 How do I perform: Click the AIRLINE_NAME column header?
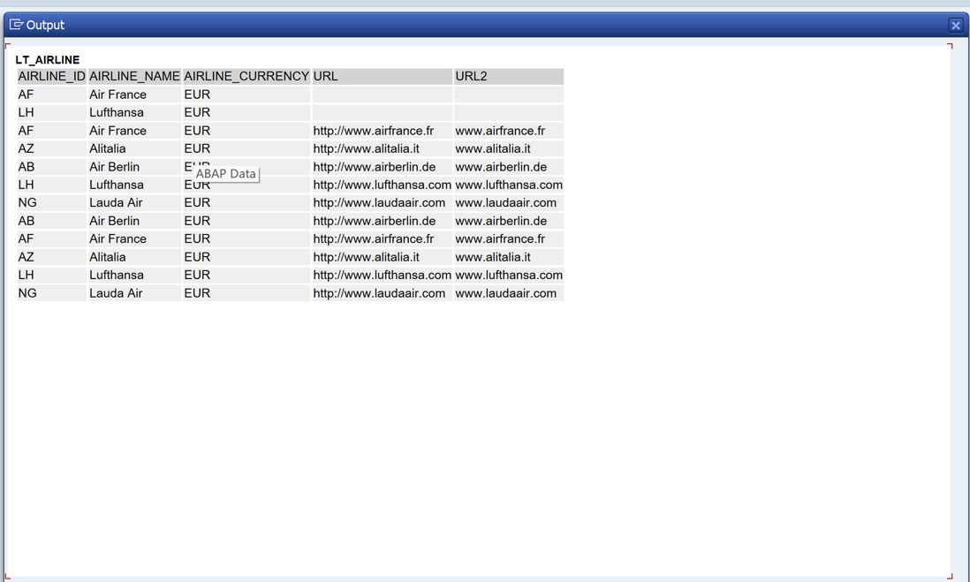pyautogui.click(x=135, y=76)
